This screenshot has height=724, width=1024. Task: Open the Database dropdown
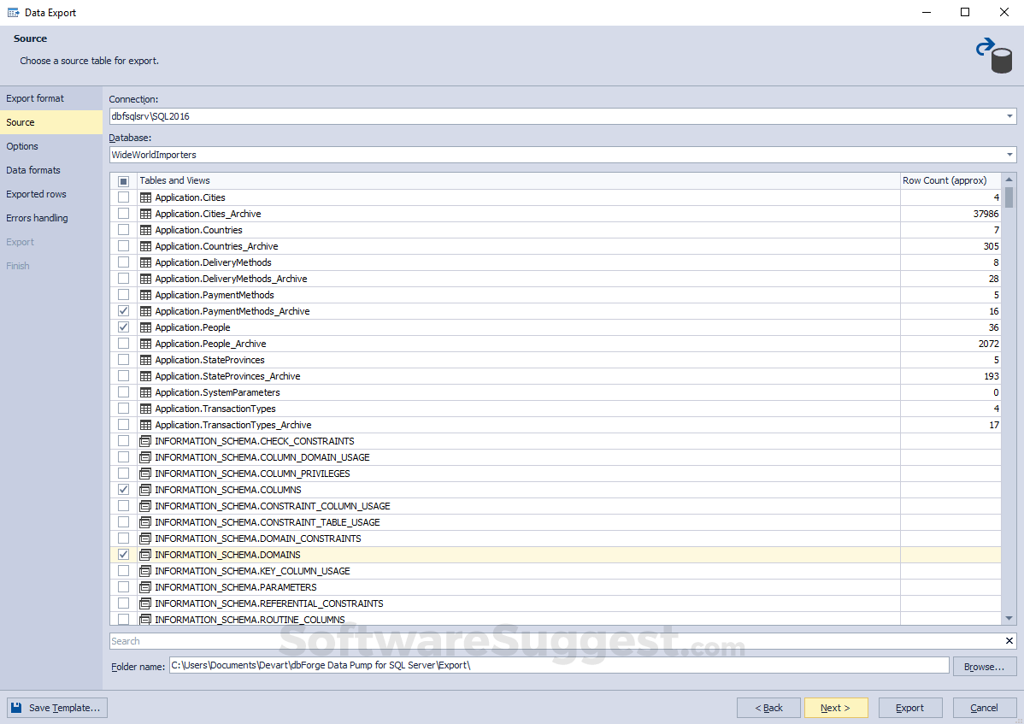coord(1009,155)
